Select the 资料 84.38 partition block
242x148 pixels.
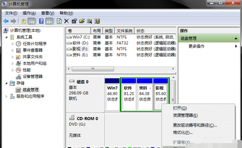144,94
